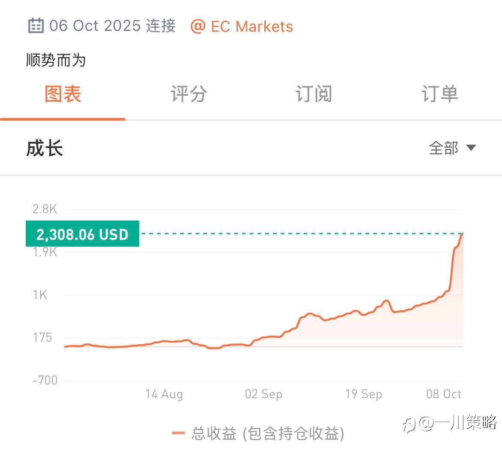Tap the 06 Oct 2025 连接 date text

112,26
